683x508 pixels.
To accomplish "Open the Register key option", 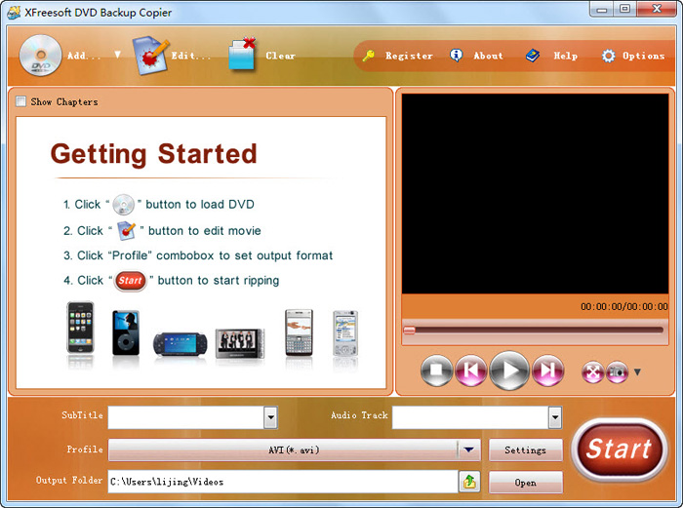I will point(397,56).
